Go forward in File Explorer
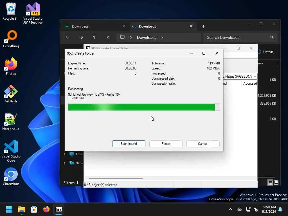 pos(81,37)
